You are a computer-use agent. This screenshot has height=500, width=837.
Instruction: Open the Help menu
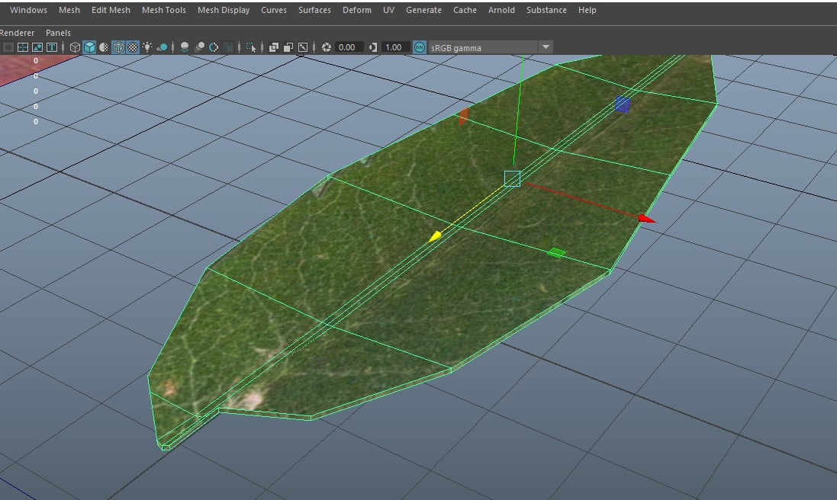[x=588, y=10]
